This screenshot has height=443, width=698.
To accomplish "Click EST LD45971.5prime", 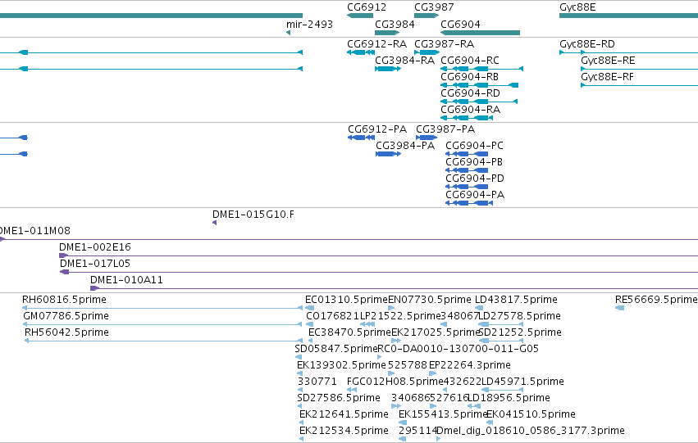I will 502,390.
